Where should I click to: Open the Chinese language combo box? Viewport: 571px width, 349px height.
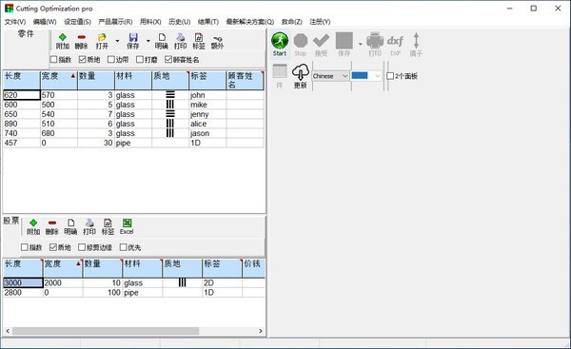330,76
